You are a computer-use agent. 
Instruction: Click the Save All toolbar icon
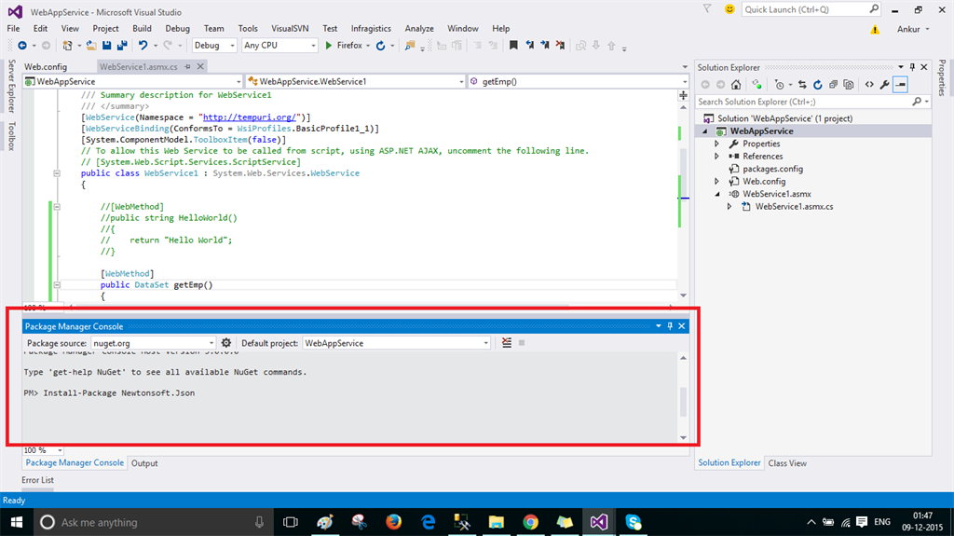click(122, 45)
